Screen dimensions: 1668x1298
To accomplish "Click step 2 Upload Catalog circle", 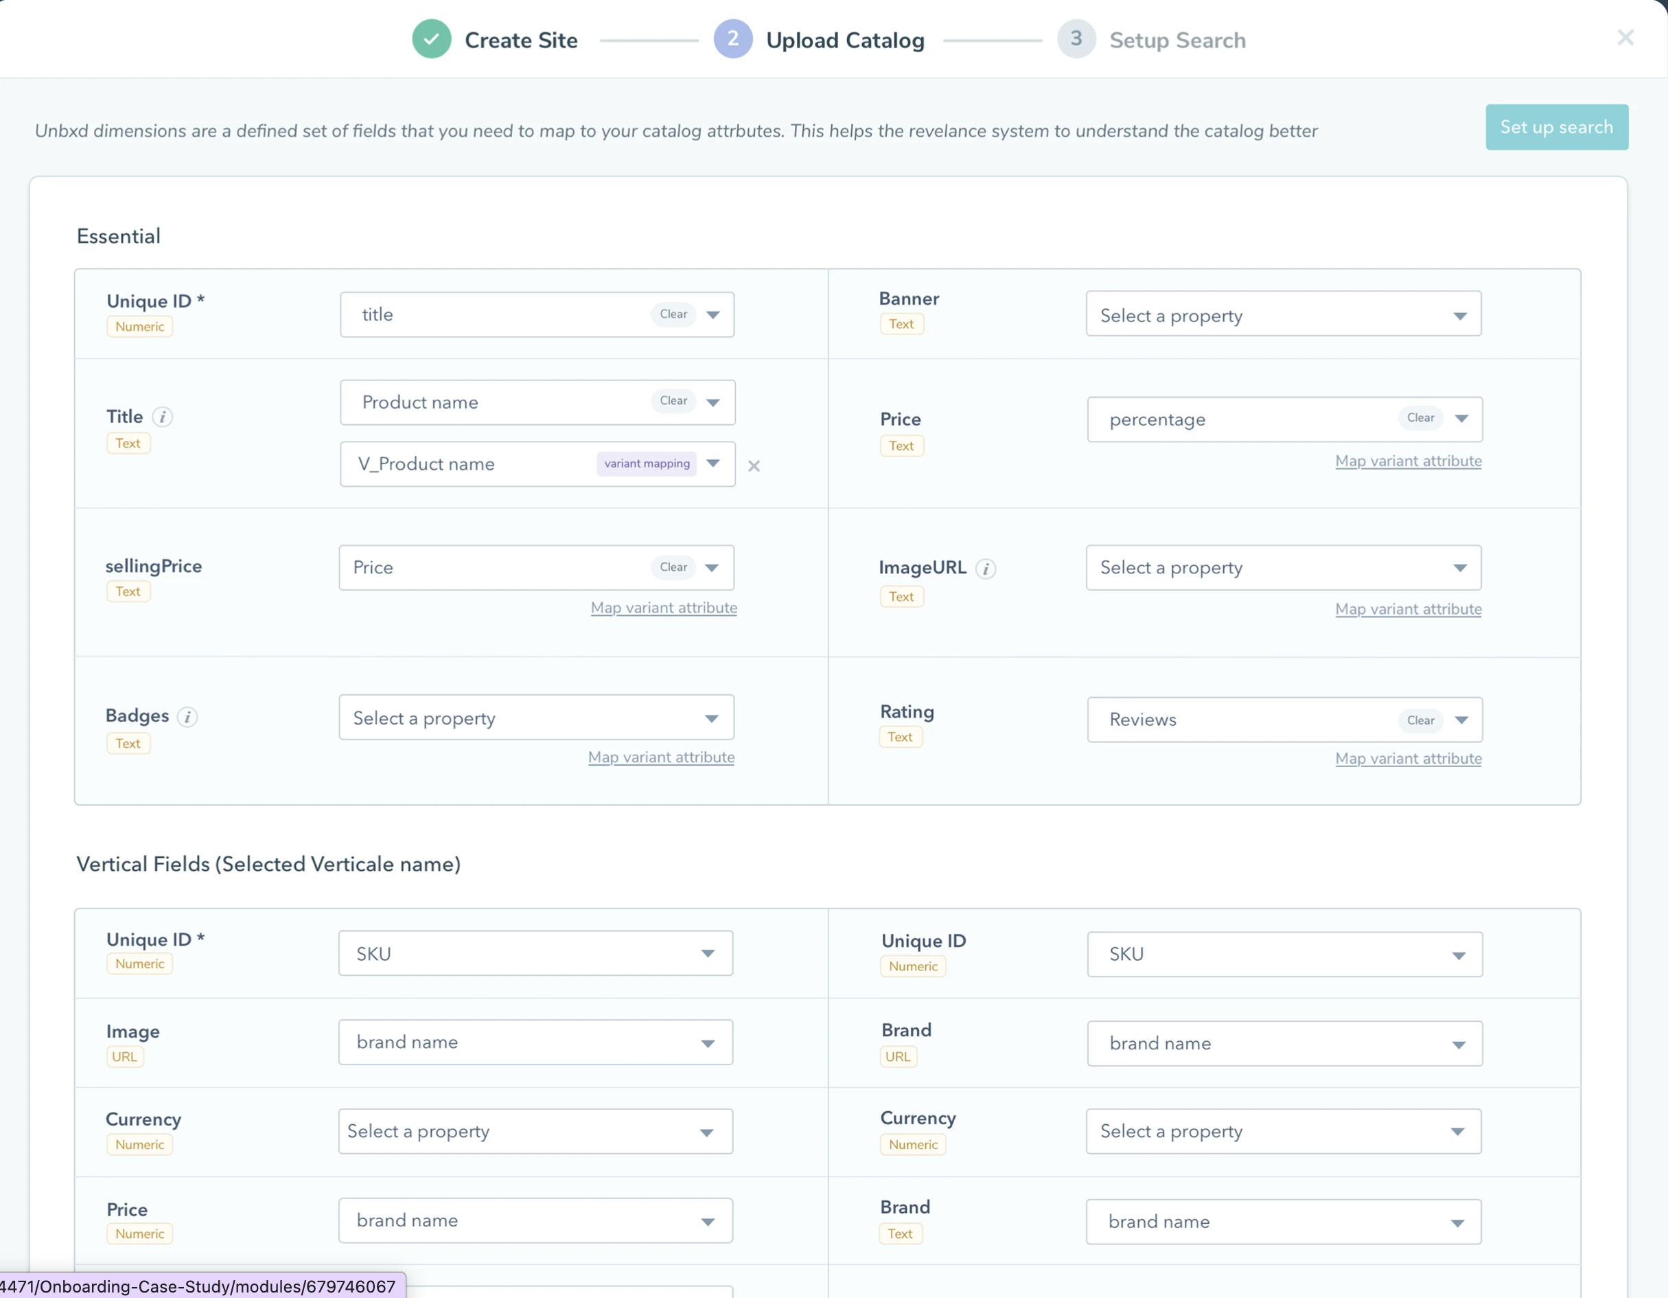I will (732, 39).
